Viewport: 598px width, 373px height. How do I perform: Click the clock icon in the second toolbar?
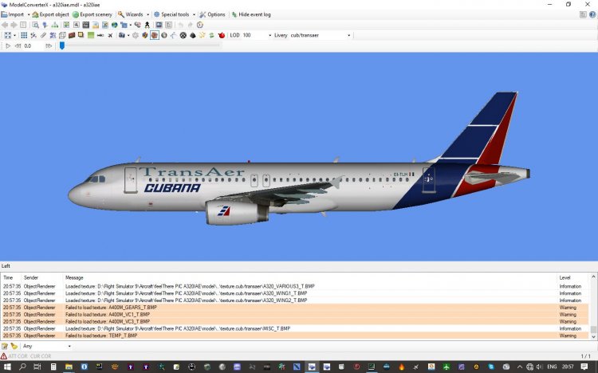click(x=200, y=25)
